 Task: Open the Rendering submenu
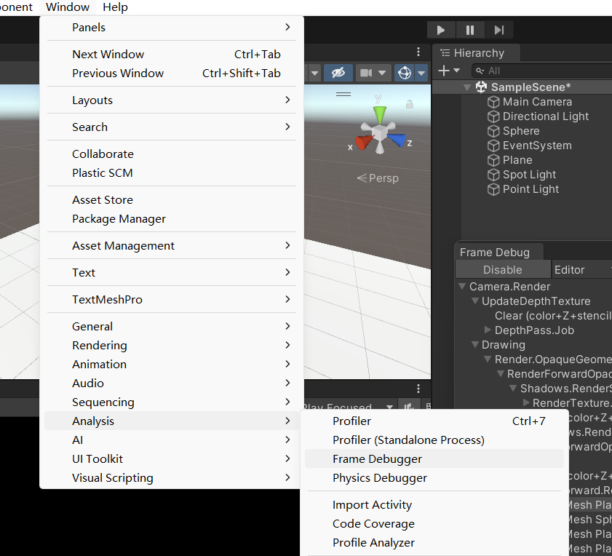click(x=172, y=346)
